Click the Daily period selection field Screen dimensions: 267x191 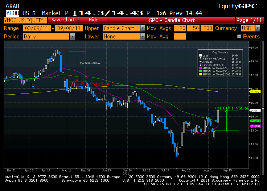tap(46, 36)
